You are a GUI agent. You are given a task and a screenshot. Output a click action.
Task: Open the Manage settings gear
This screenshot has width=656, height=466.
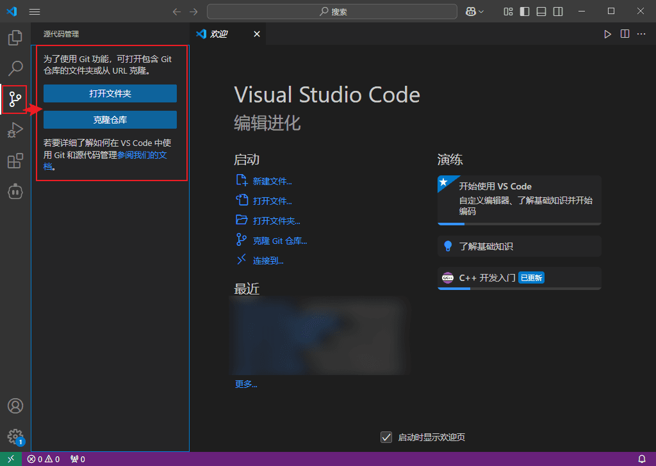point(15,437)
